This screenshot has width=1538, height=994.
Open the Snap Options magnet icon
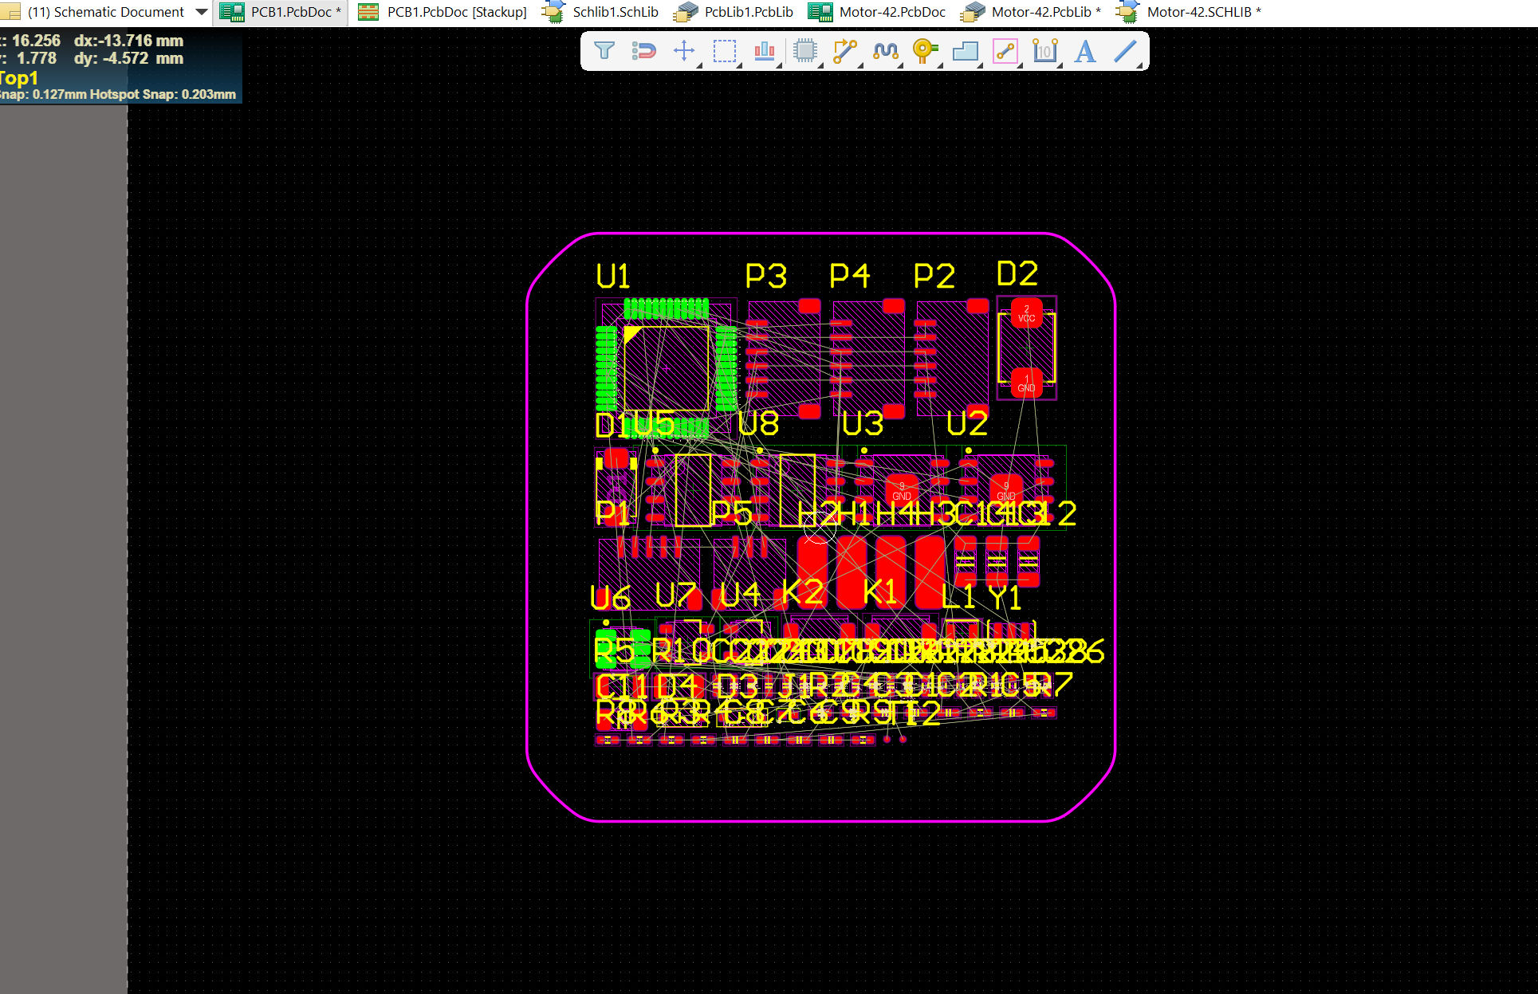tap(643, 51)
